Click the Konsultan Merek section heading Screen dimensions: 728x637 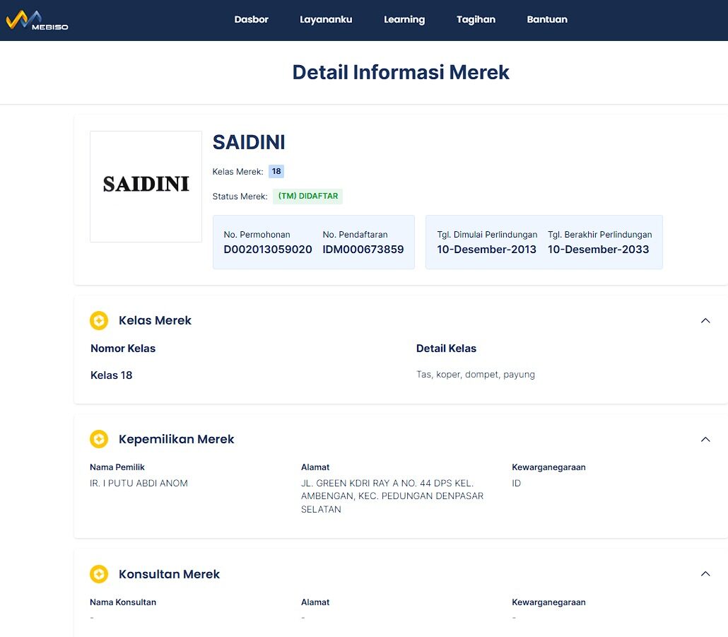pyautogui.click(x=170, y=574)
